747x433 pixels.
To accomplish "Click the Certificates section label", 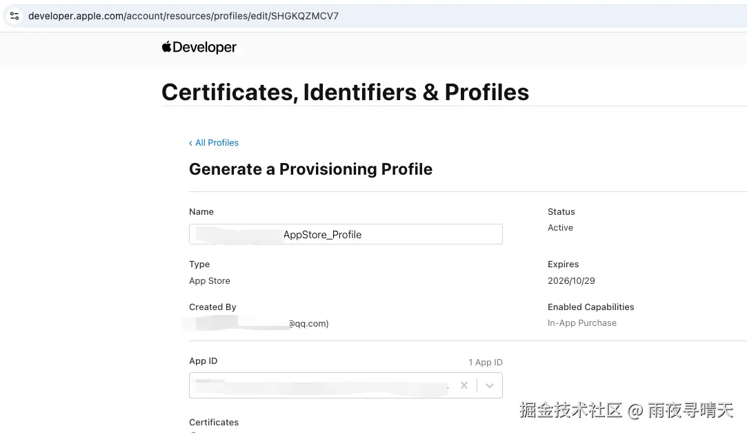I will [213, 422].
